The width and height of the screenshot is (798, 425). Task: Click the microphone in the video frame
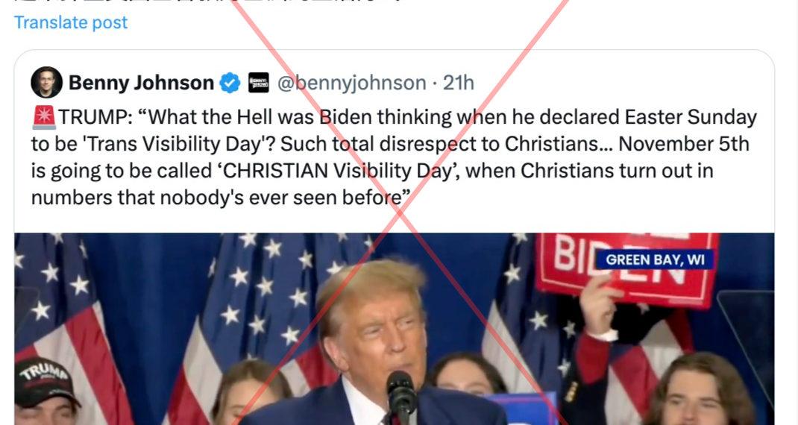coord(401,396)
